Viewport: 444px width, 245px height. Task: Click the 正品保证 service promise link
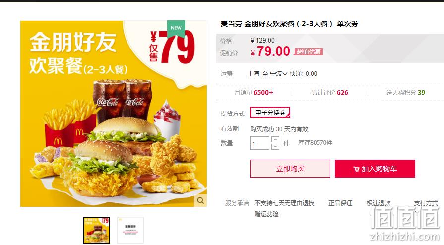(x=340, y=203)
